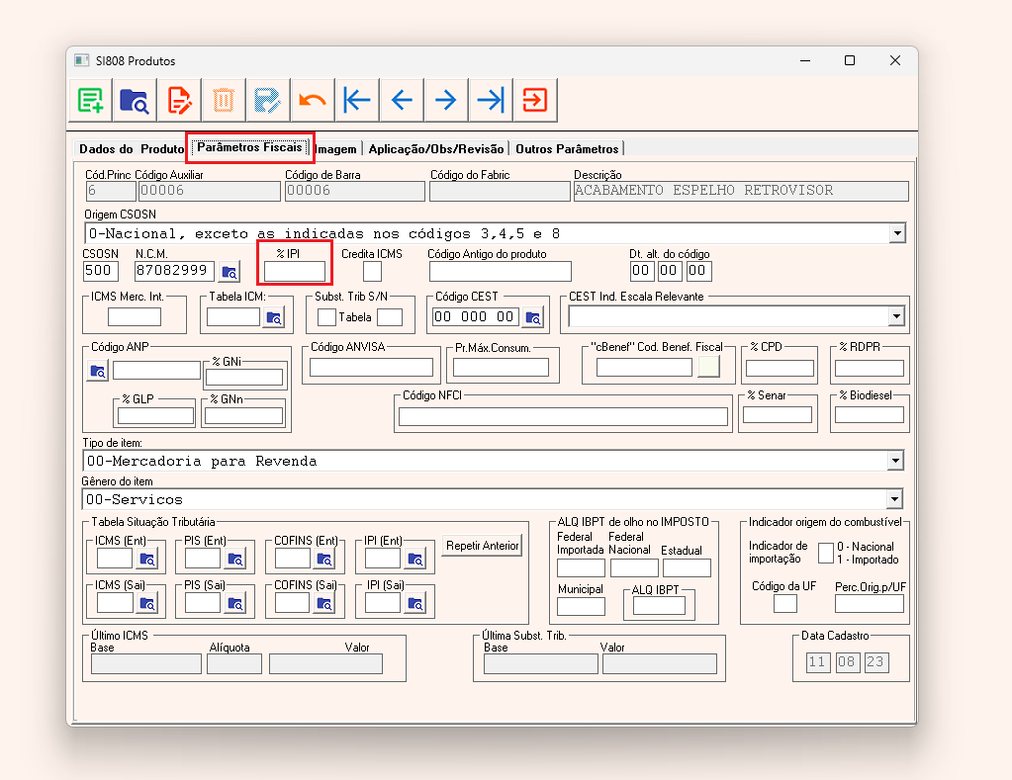Open the Código ANP lookup icon
This screenshot has width=1012, height=780.
click(98, 371)
